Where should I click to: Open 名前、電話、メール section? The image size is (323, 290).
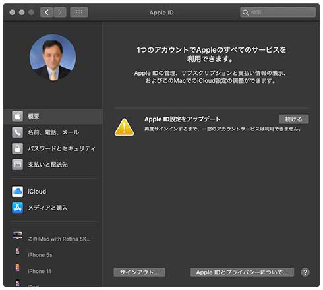[x=53, y=132]
